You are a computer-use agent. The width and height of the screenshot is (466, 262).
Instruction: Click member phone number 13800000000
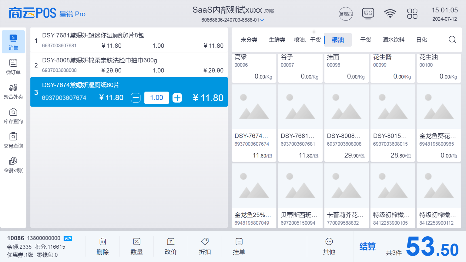point(44,238)
